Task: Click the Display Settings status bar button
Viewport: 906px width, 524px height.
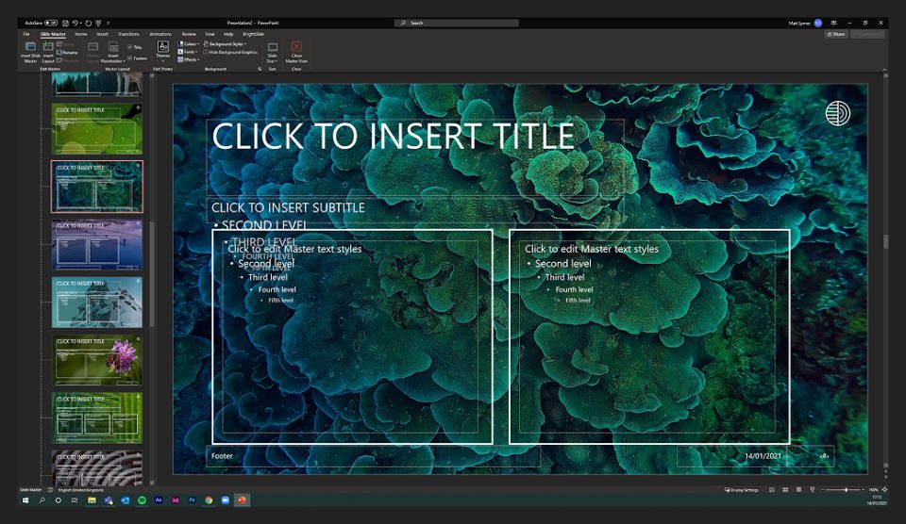Action: pos(745,490)
